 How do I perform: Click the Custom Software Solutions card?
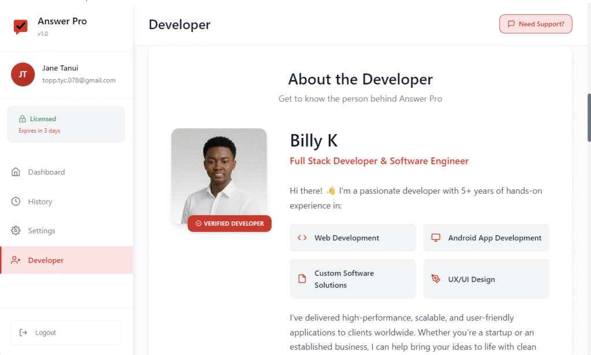coord(353,279)
